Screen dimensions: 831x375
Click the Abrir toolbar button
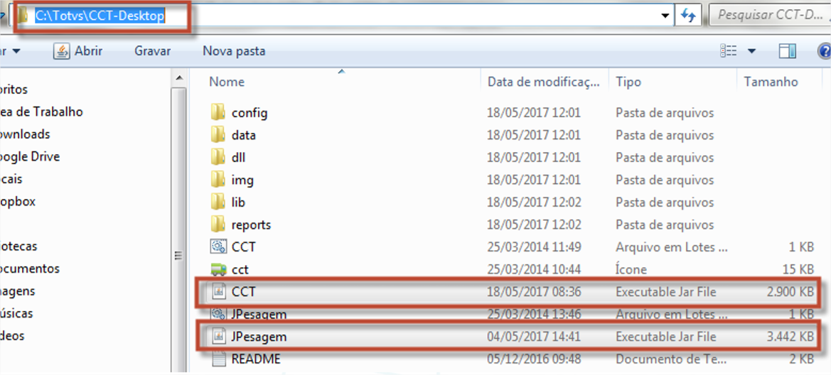78,51
